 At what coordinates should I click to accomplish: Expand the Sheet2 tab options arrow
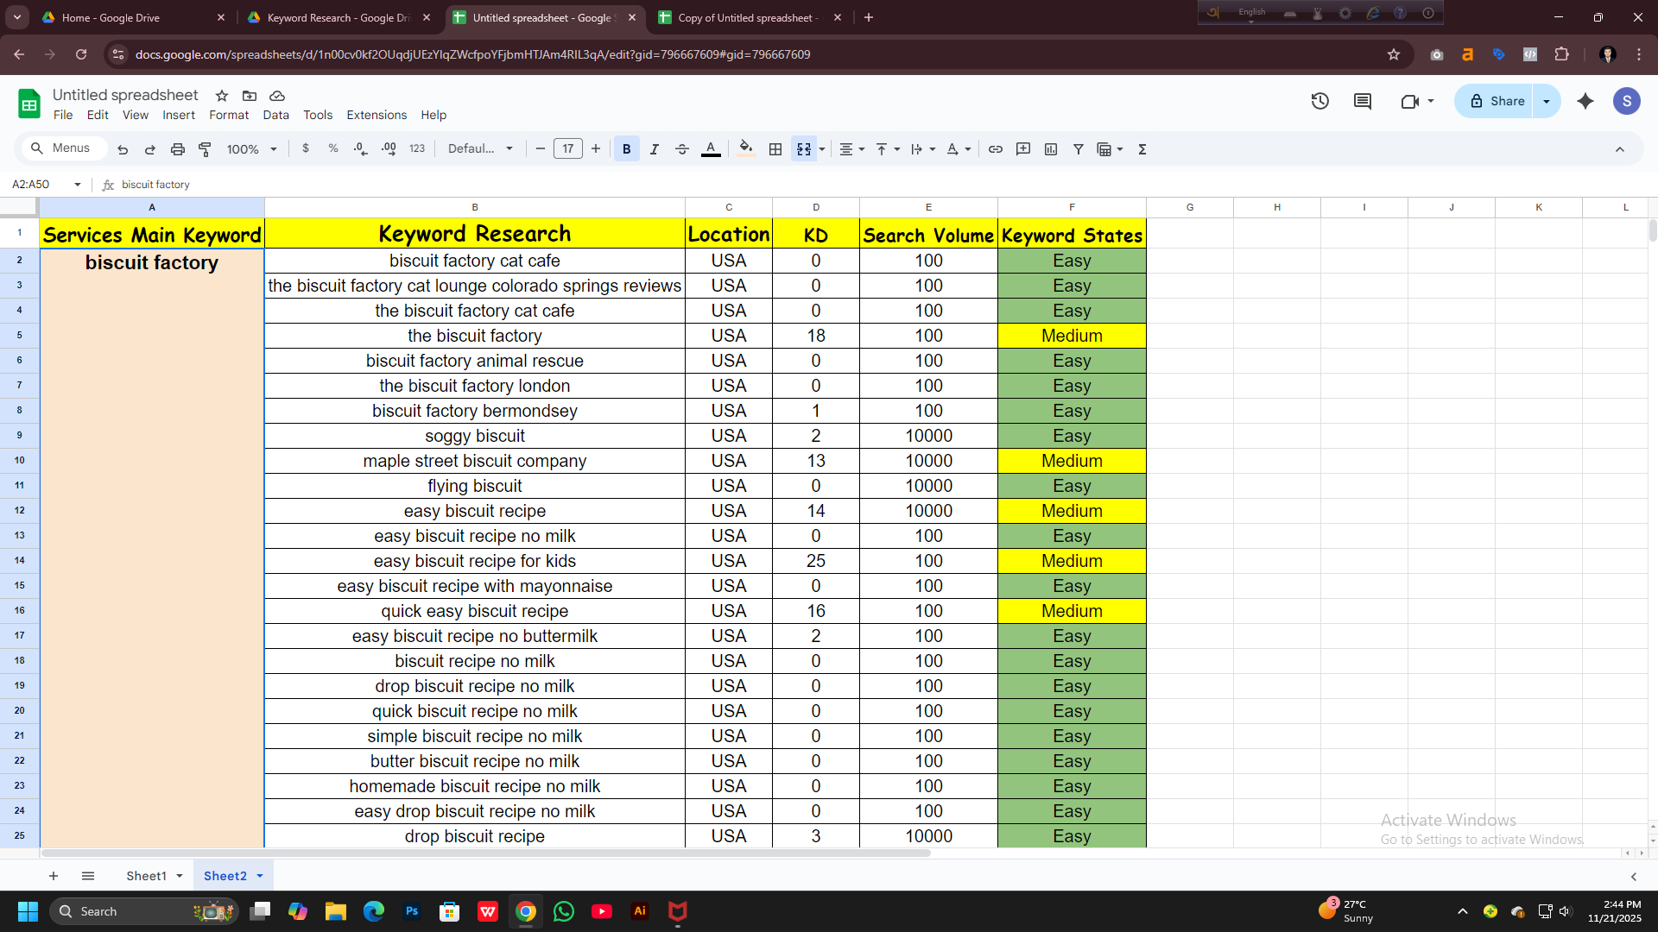260,876
